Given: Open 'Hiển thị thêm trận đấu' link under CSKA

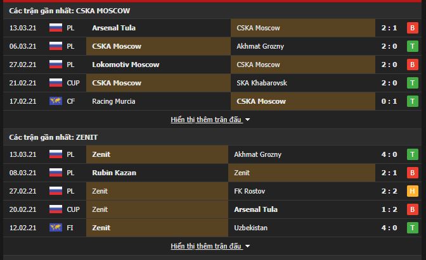Looking at the screenshot, I should click(x=206, y=120).
